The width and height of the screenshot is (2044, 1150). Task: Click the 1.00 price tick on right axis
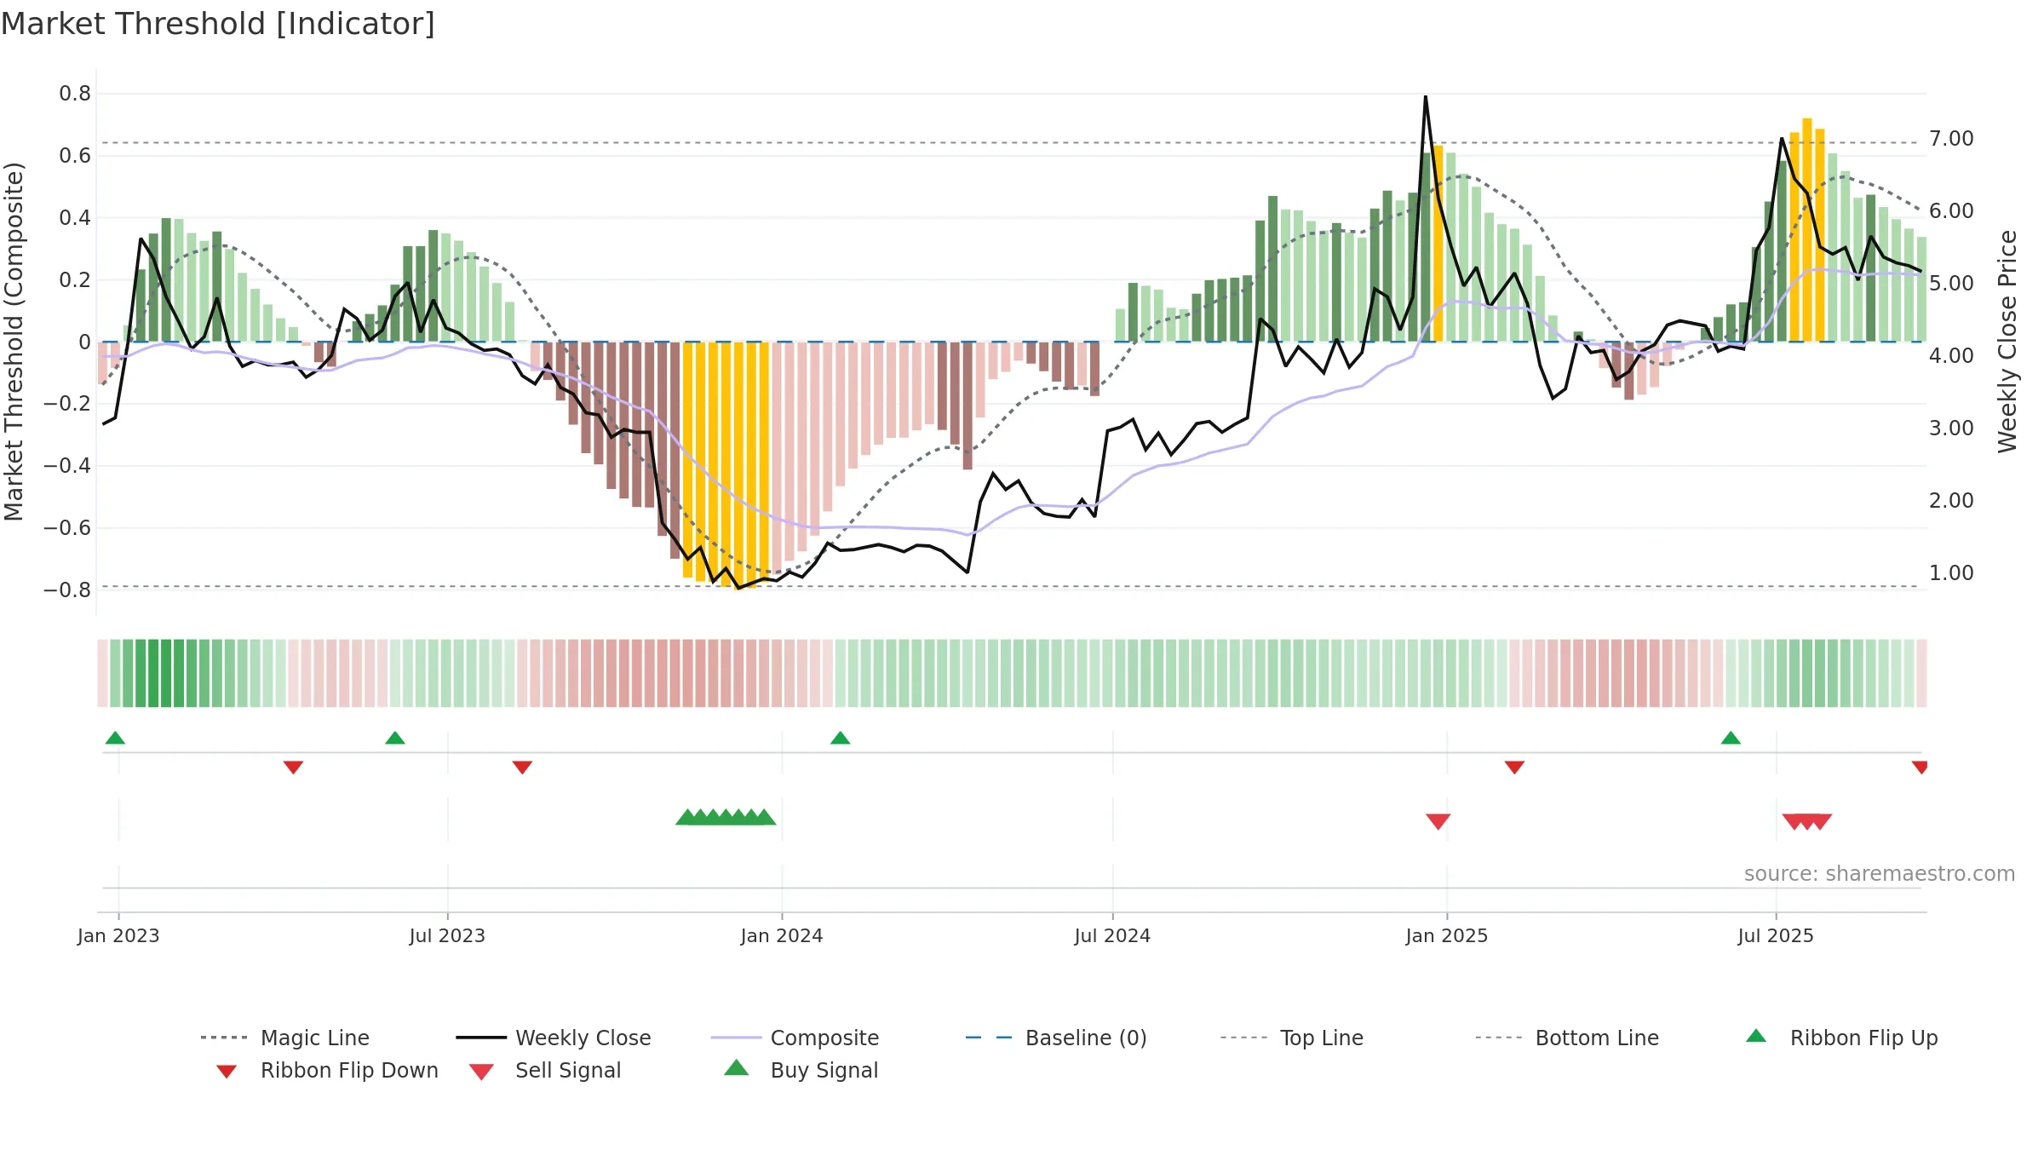pyautogui.click(x=1951, y=573)
